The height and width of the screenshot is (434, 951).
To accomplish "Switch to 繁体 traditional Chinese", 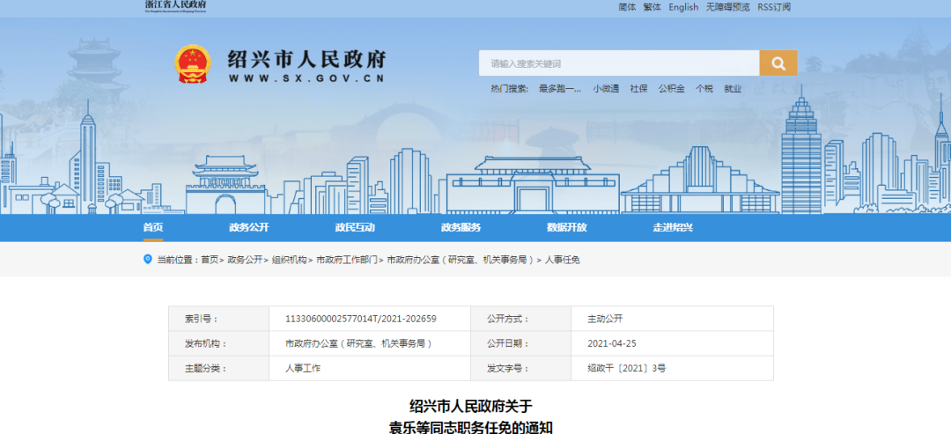I will (652, 7).
